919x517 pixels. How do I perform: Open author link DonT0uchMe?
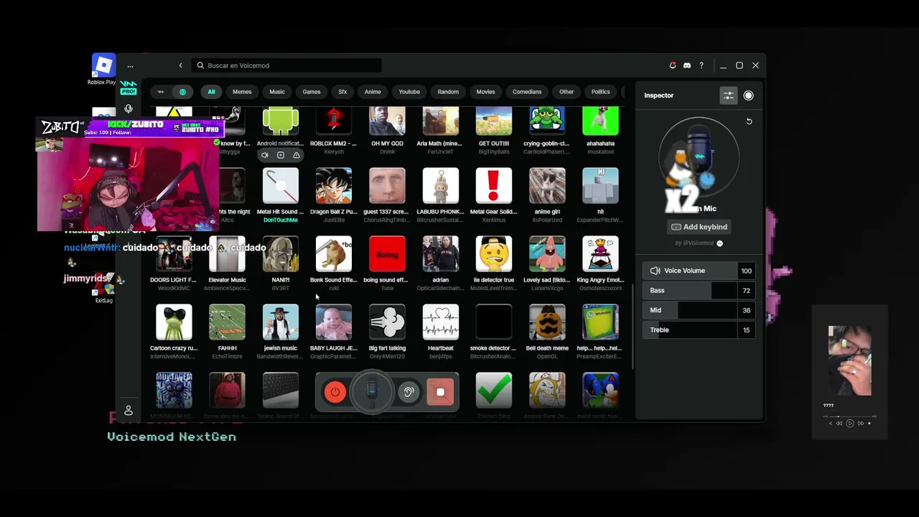[x=281, y=220]
